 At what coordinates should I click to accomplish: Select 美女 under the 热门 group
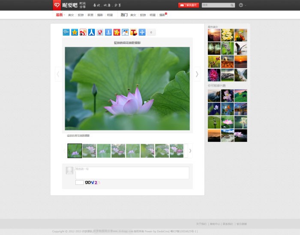[133, 15]
